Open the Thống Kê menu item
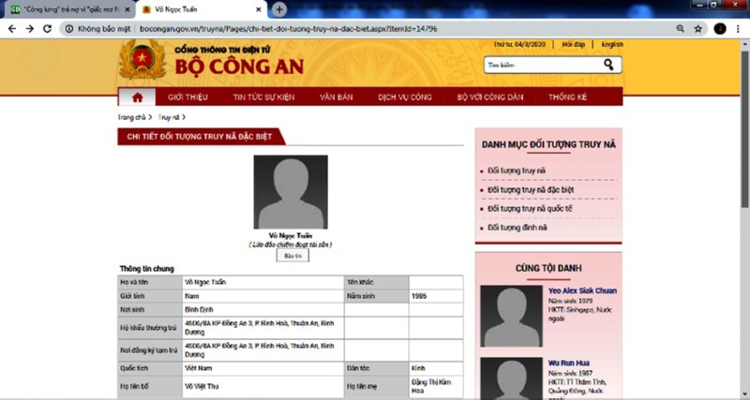This screenshot has width=750, height=400. pyautogui.click(x=567, y=96)
